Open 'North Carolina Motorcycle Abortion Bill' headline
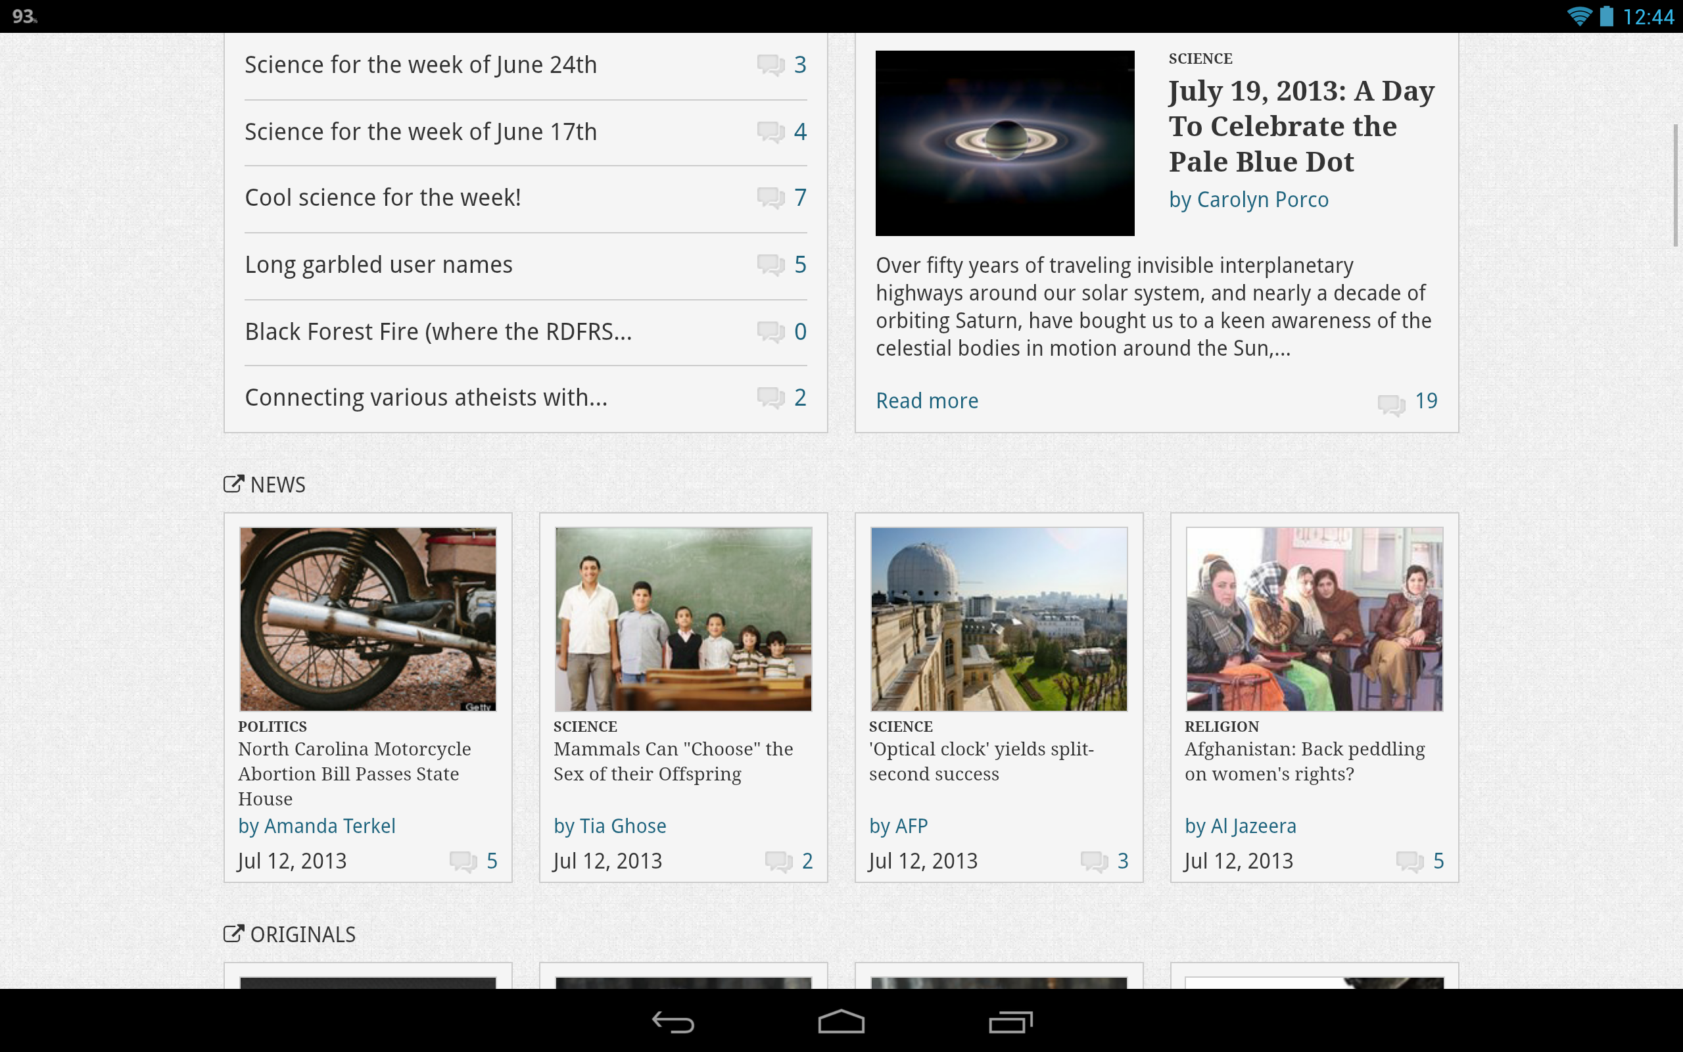Viewport: 1683px width, 1052px height. click(355, 774)
